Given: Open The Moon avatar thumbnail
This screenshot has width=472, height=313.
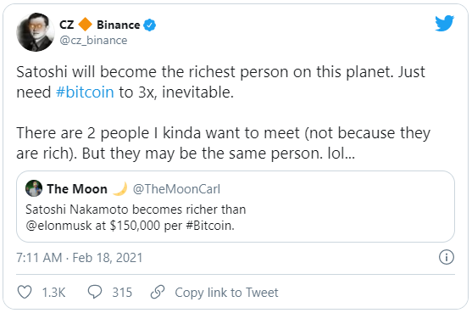Looking at the screenshot, I should tap(34, 188).
